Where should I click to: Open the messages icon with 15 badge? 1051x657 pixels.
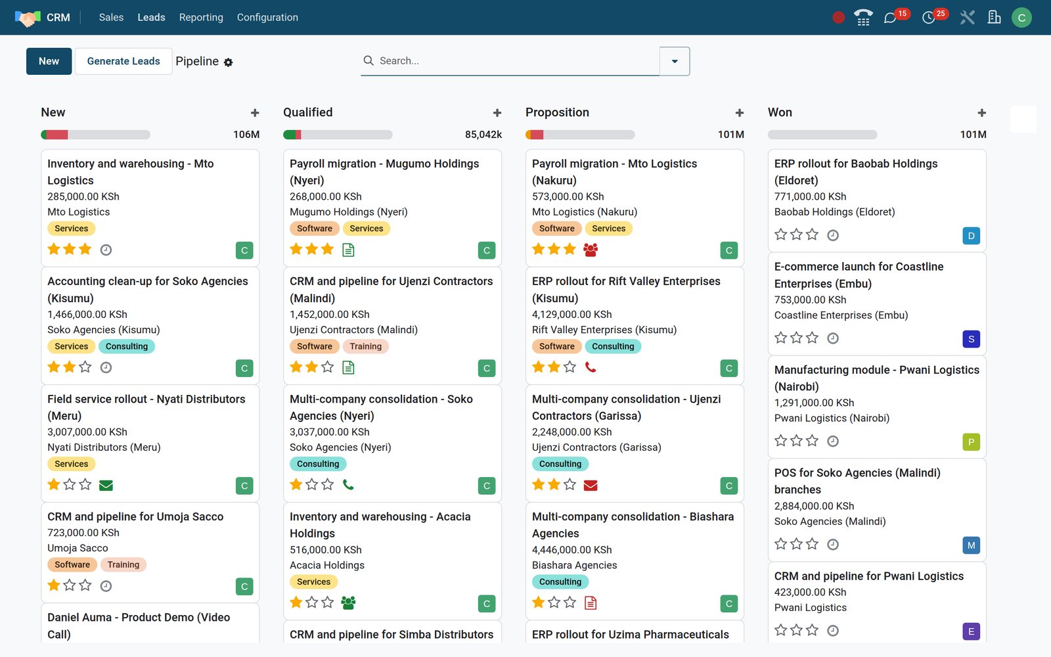[890, 18]
